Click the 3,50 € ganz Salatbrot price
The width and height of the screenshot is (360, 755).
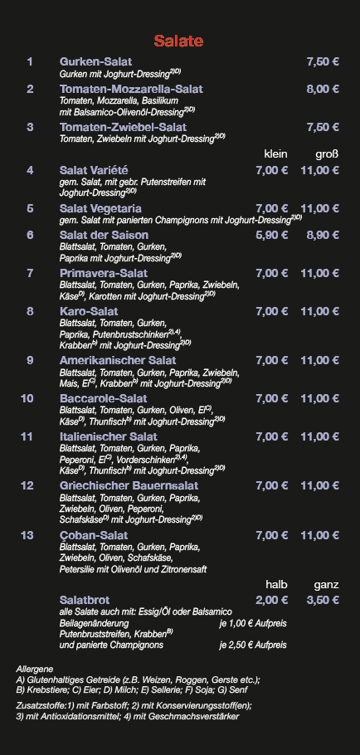point(323,600)
